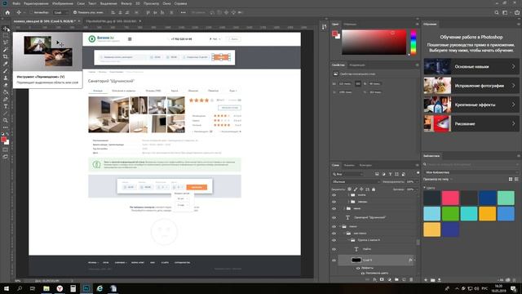522x294 pixels.
Task: Open the Изображение menu
Action: coord(63,3)
